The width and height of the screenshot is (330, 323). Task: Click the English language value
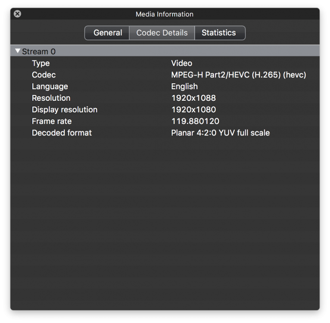184,87
